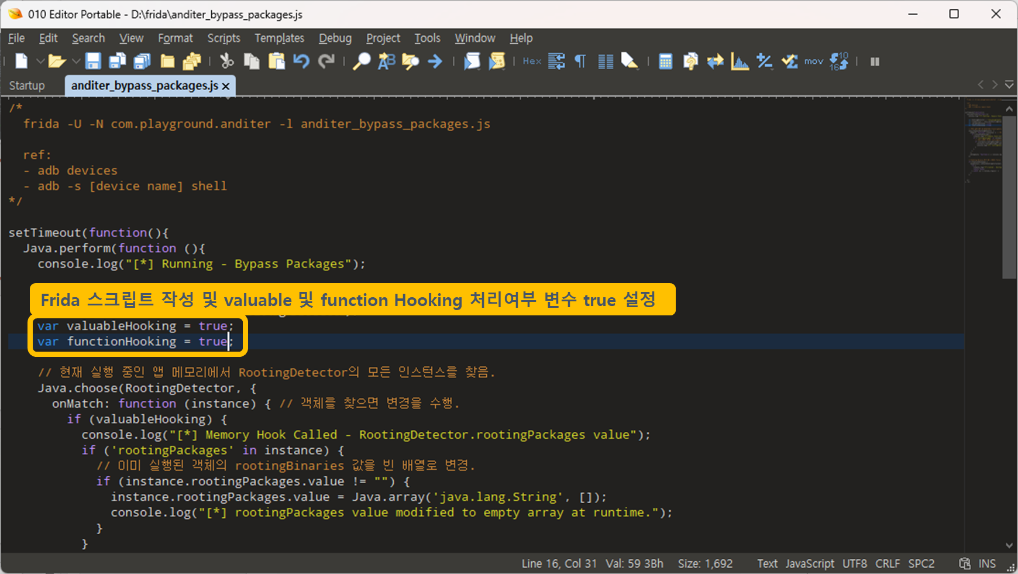Click the JavaScript syntax status entry
This screenshot has width=1018, height=574.
point(810,563)
